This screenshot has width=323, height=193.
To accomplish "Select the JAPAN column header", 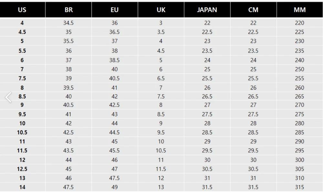I will (x=207, y=10).
